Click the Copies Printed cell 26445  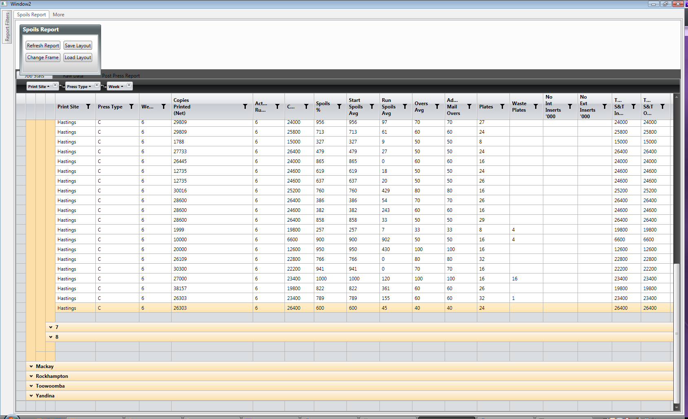pyautogui.click(x=212, y=161)
